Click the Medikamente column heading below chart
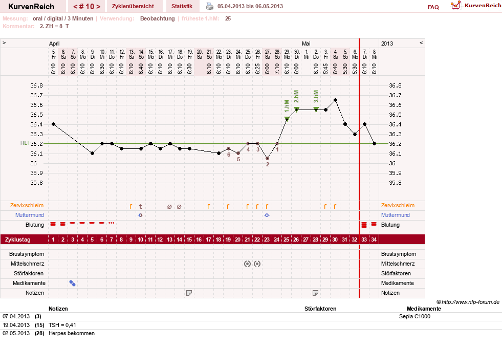This screenshot has width=502, height=349. pyautogui.click(x=424, y=309)
